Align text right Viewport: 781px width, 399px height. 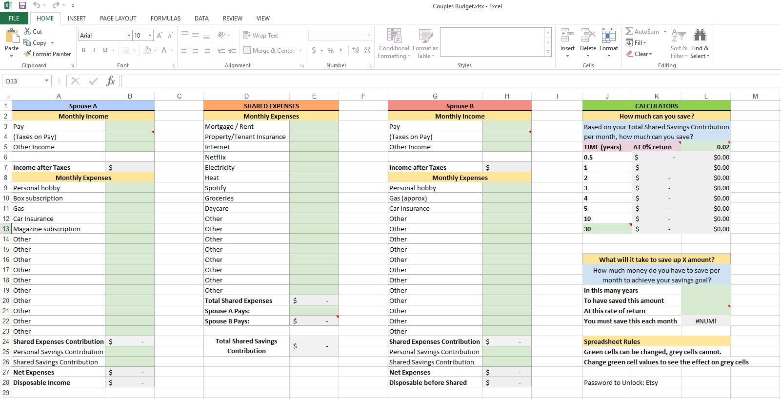click(206, 50)
